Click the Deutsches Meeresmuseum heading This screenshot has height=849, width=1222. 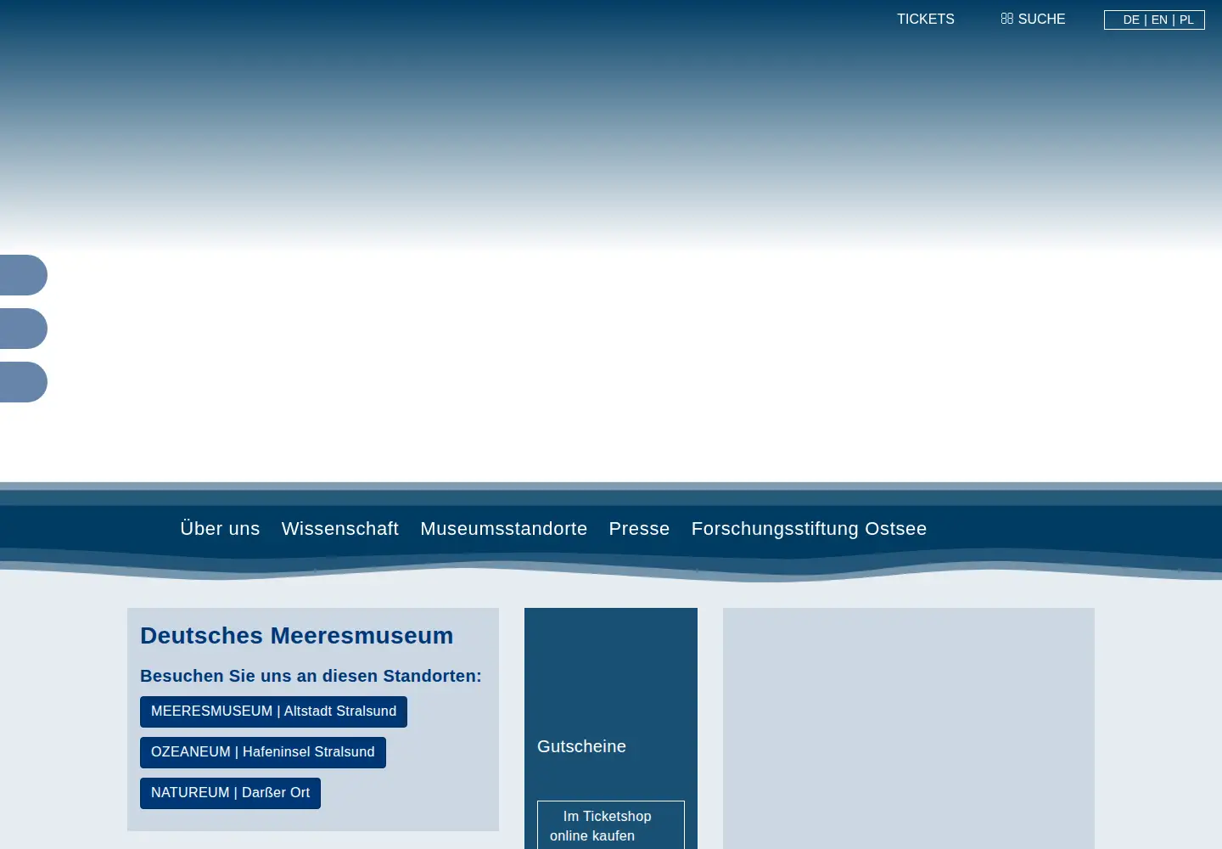[297, 635]
